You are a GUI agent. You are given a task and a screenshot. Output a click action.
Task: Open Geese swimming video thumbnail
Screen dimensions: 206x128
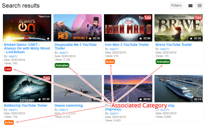(x=78, y=89)
